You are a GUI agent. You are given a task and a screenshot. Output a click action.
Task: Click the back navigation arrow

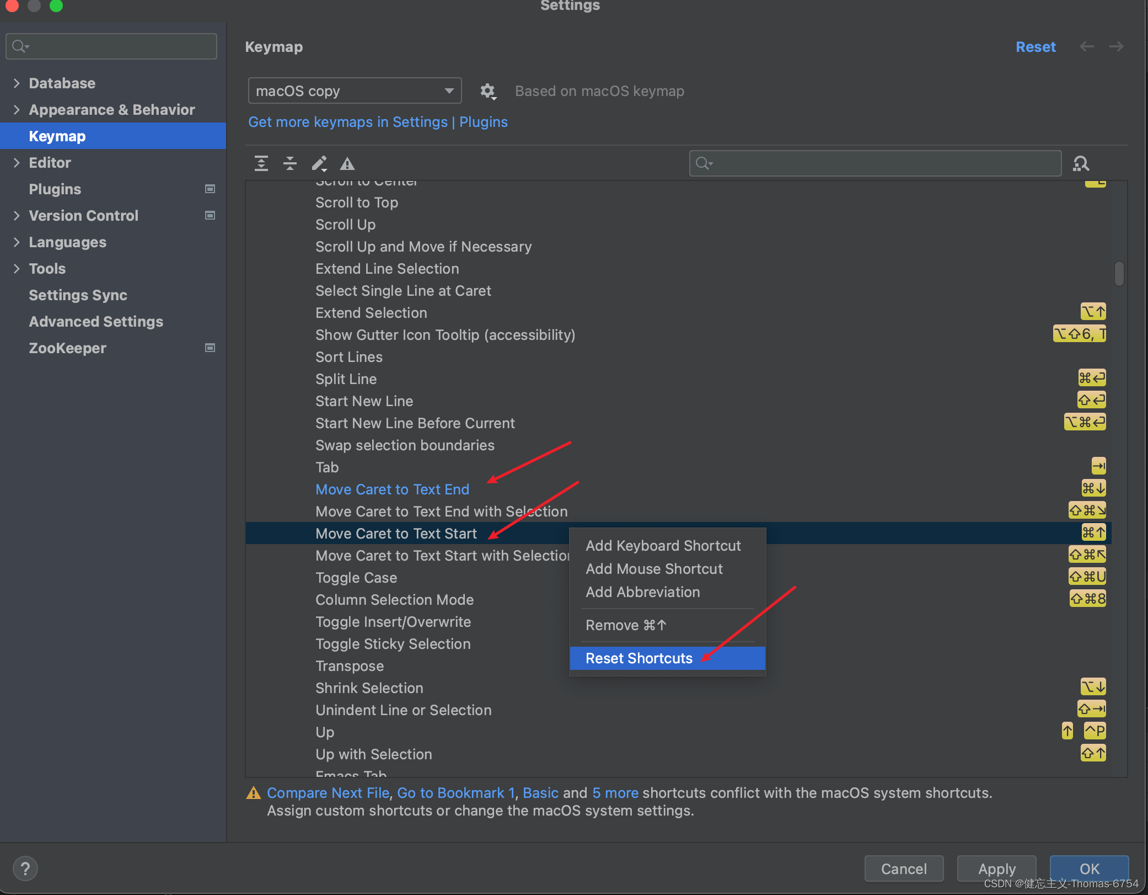coord(1086,47)
